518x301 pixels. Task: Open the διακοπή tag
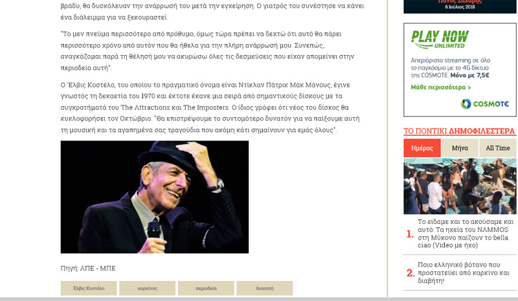pos(265,288)
